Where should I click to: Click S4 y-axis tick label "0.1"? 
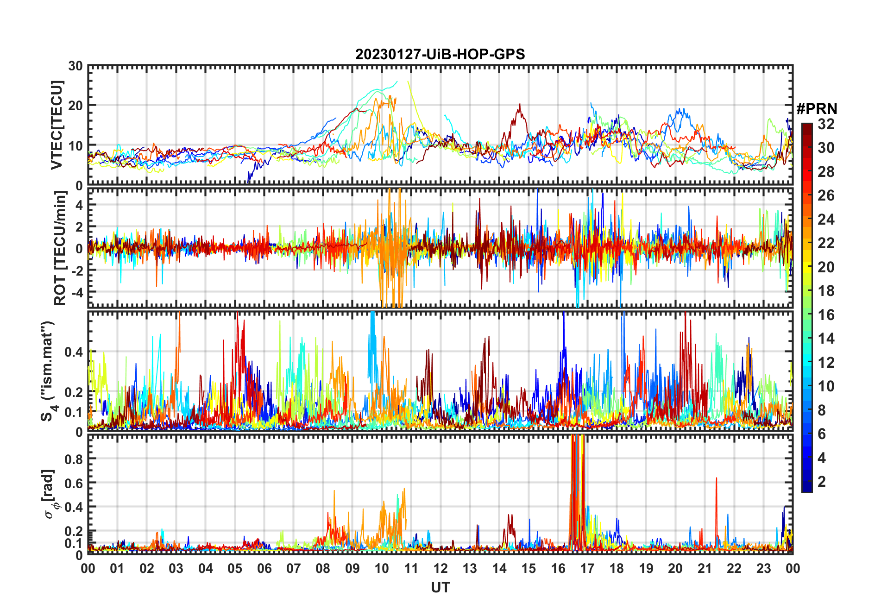(74, 412)
